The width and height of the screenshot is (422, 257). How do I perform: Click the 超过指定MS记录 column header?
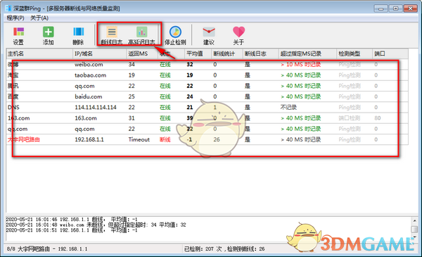tap(307, 54)
